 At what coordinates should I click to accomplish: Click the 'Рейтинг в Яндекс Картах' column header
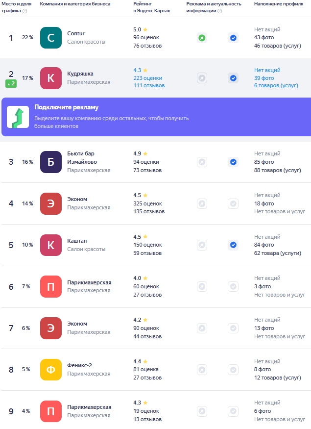(152, 7)
